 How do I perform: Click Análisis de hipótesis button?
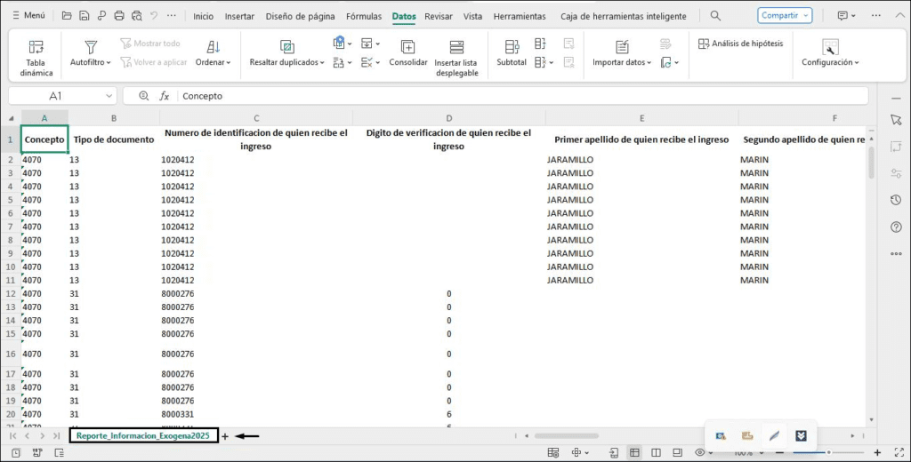[740, 44]
